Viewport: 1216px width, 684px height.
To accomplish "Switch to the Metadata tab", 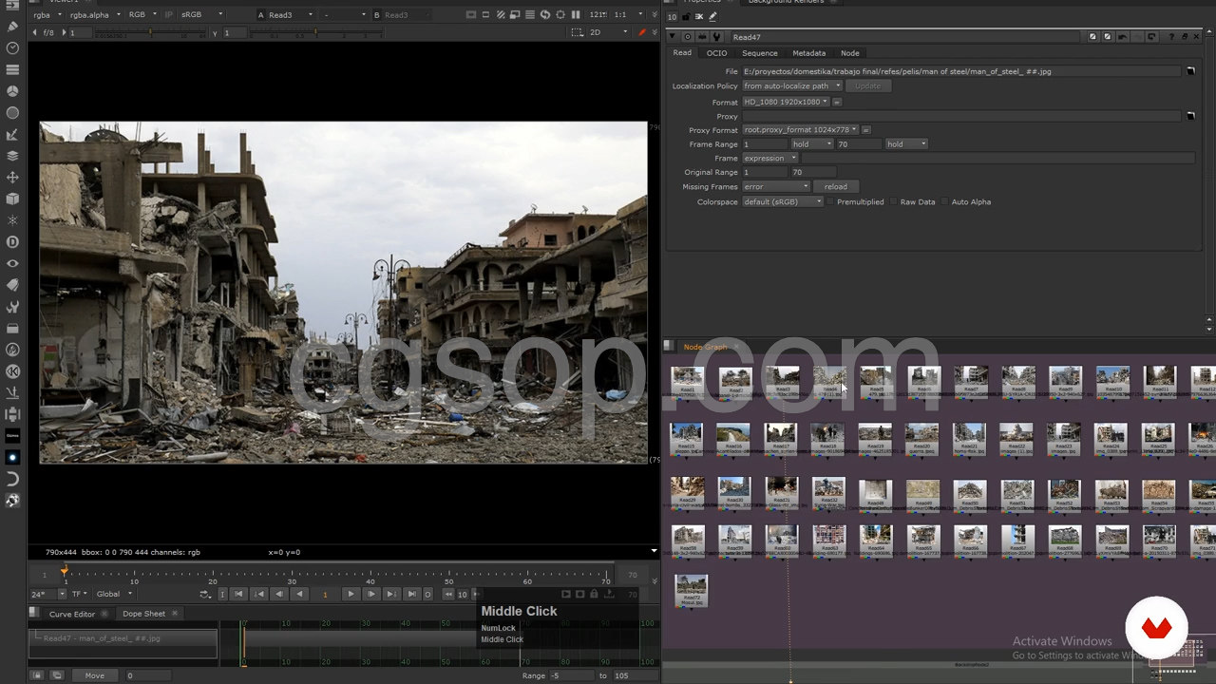I will (808, 53).
